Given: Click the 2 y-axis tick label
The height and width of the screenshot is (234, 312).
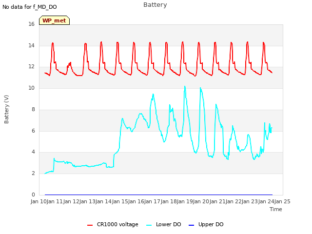Looking at the screenshot, I should 33,174.
